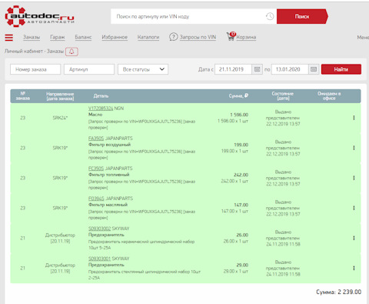The image size is (369, 304).
Task: Open three-dot menu for last Предохранитель row
Action: click(x=354, y=268)
